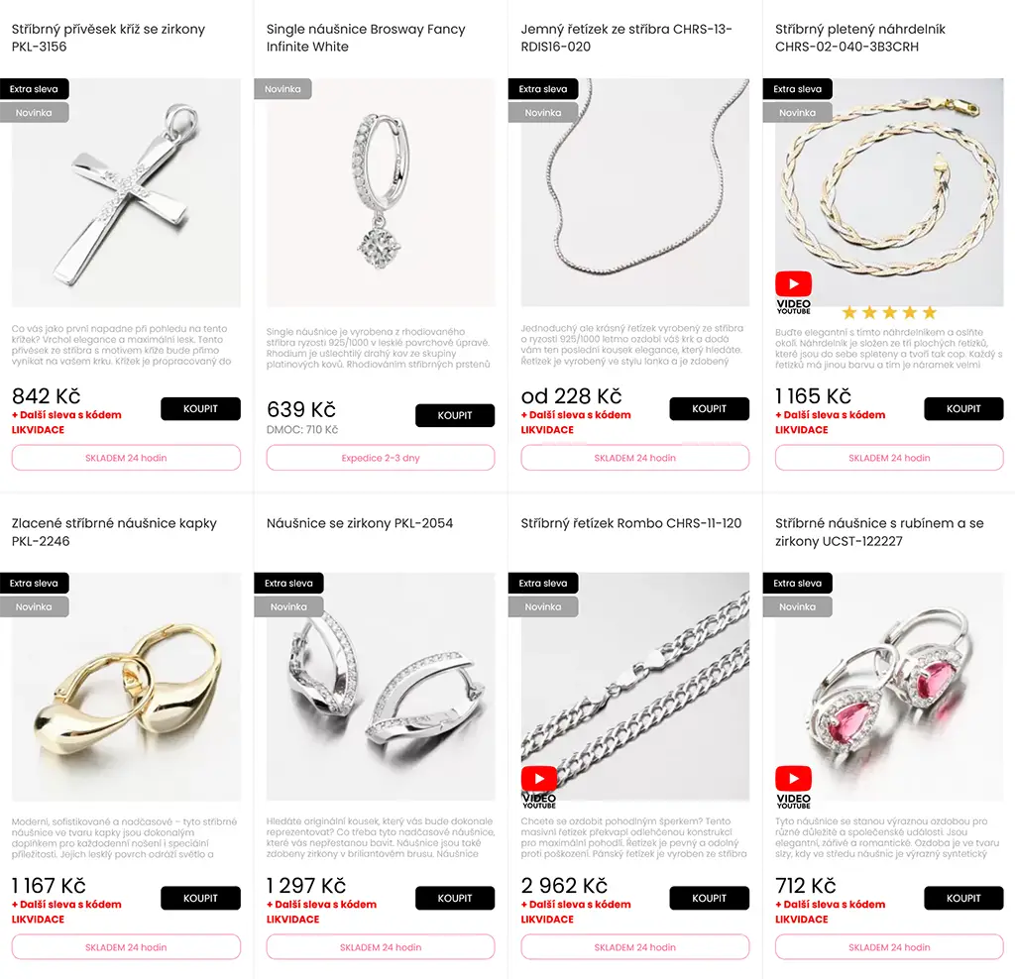
Task: Buy the Brosway Fancy single earring
Action: pyautogui.click(x=455, y=415)
